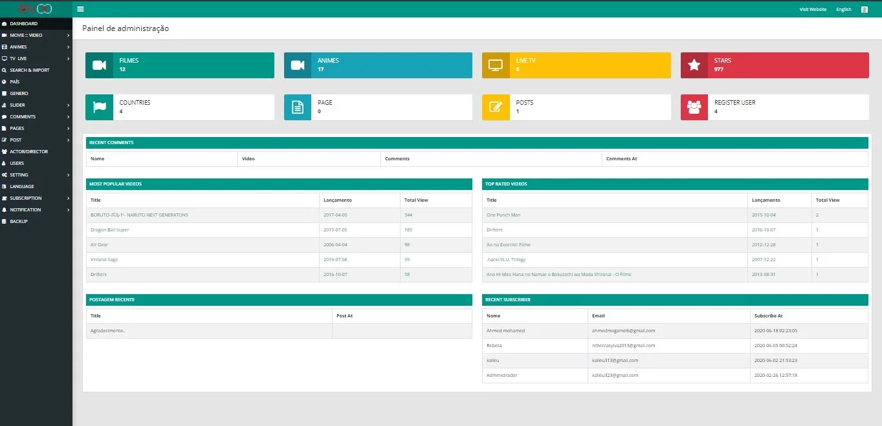The height and width of the screenshot is (426, 882).
Task: Toggle the hamburger sidebar menu icon
Action: coord(80,9)
